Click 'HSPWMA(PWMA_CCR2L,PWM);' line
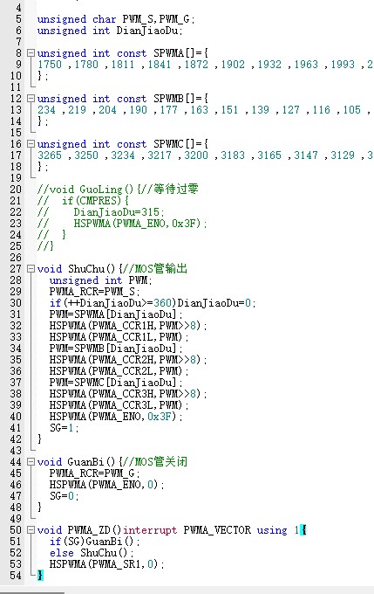 (x=119, y=371)
